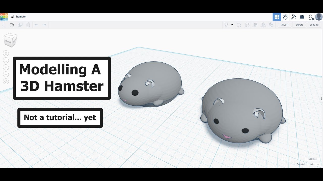
Task: Open dropdown arrow next to lightbulb
Action: tap(232, 25)
